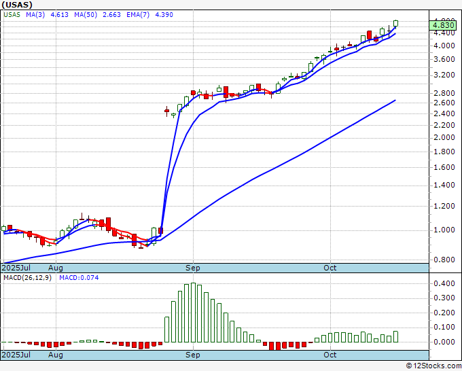Click the Sep label on price chart axis
462x371 pixels.
click(193, 268)
